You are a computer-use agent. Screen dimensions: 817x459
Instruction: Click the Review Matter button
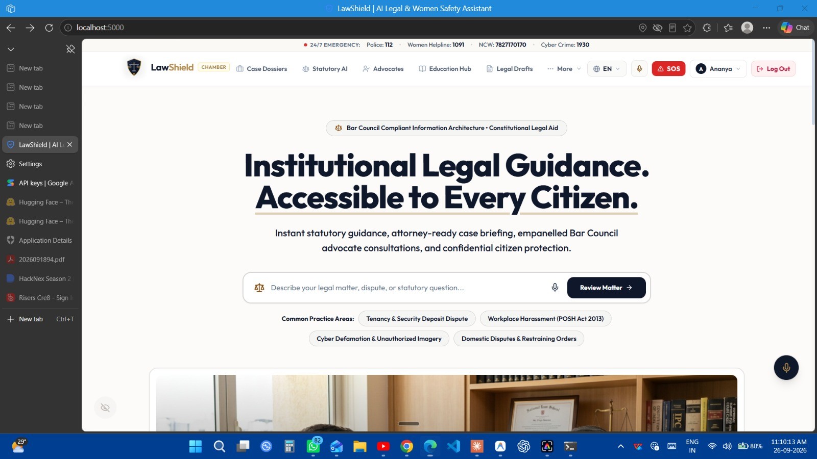click(x=606, y=288)
